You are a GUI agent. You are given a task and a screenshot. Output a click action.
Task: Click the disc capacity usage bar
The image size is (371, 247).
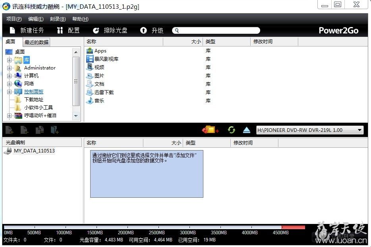tap(155, 228)
